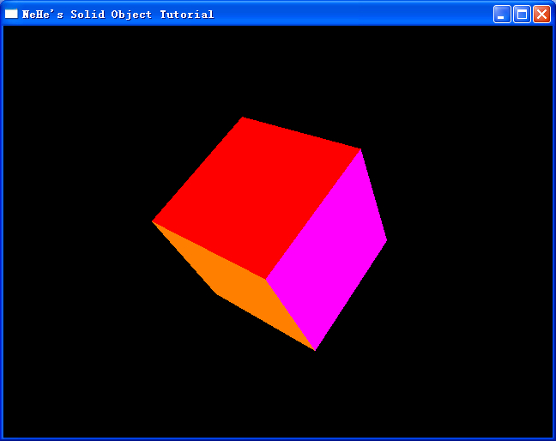
Task: Close the NeHe tutorial window
Action: click(x=541, y=15)
